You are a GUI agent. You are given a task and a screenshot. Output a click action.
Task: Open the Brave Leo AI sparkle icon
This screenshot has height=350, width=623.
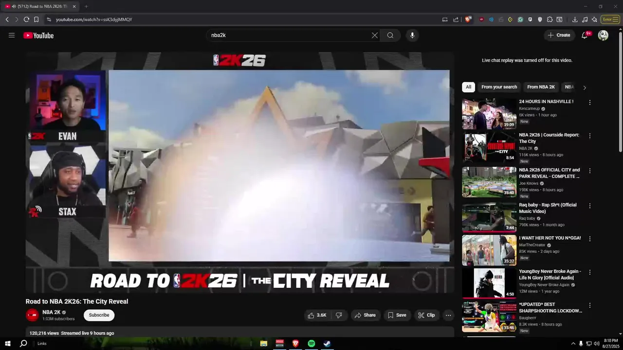[594, 19]
